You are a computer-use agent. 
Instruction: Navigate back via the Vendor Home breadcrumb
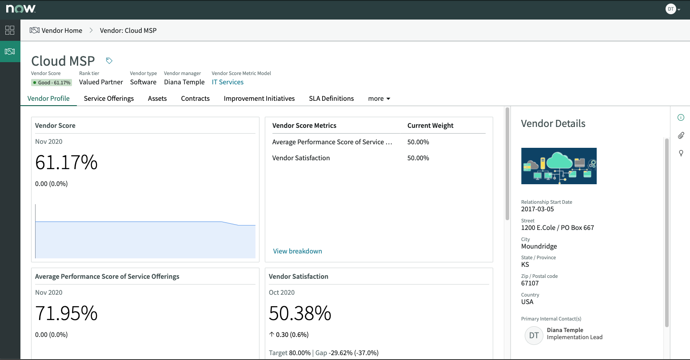(x=62, y=30)
